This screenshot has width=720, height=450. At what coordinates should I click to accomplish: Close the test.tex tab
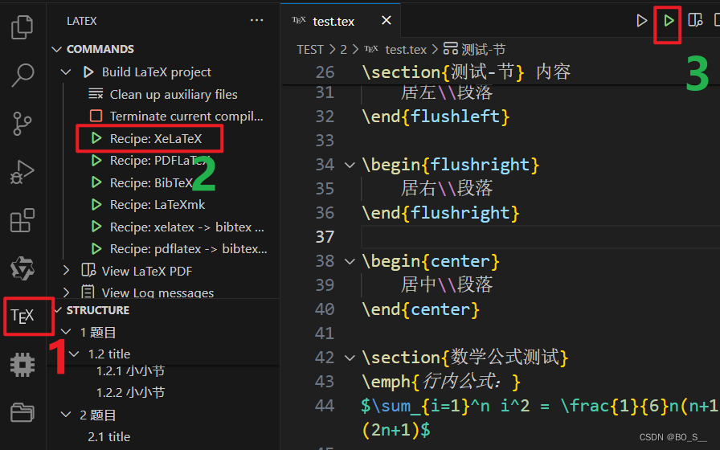point(387,22)
